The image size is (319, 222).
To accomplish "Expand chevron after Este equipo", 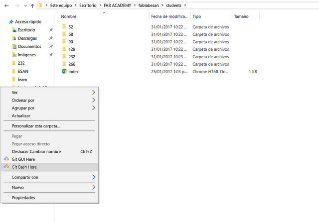I will click(x=76, y=5).
